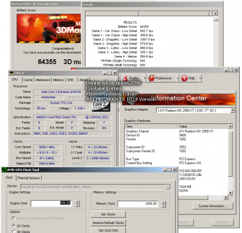Screen dimensions: 242x233
Task: Click the Instructions field MMX, SSE list
Action: [x=73, y=134]
